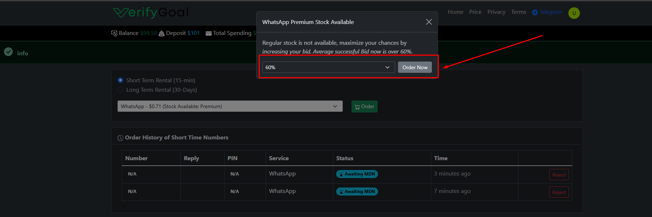This screenshot has height=217, width=652.
Task: Click the green Order cart button
Action: click(x=364, y=107)
